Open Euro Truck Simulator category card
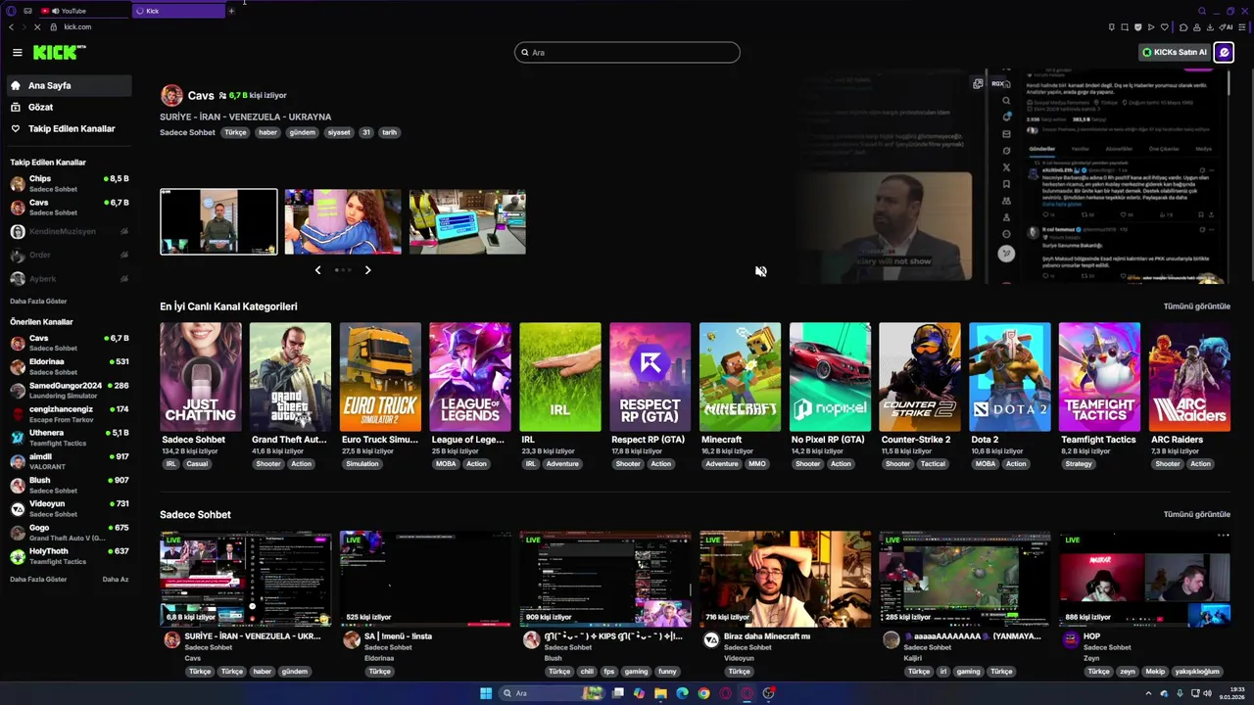Image resolution: width=1254 pixels, height=705 pixels. point(380,377)
